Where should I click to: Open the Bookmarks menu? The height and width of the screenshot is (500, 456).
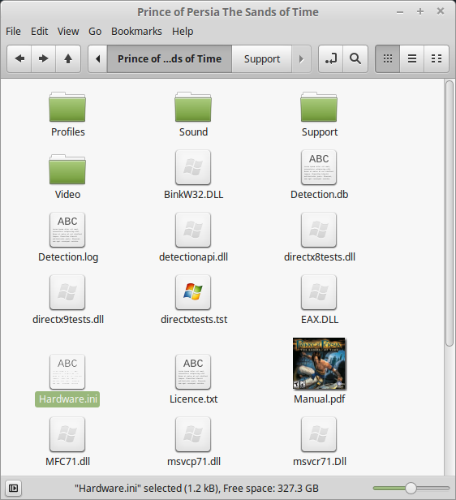(x=136, y=31)
